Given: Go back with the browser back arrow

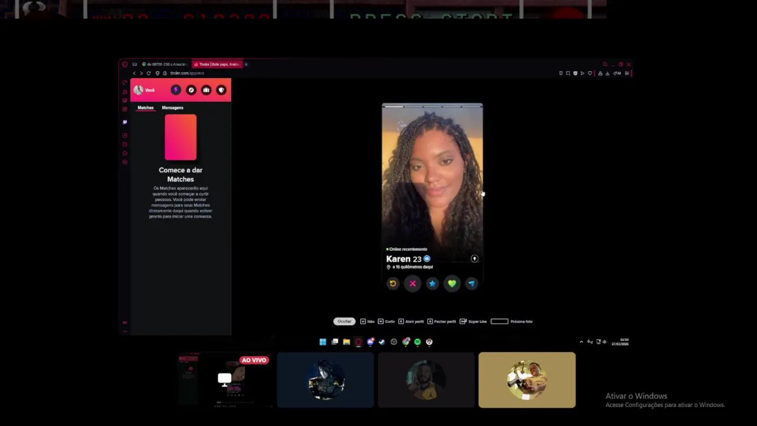Looking at the screenshot, I should (134, 73).
